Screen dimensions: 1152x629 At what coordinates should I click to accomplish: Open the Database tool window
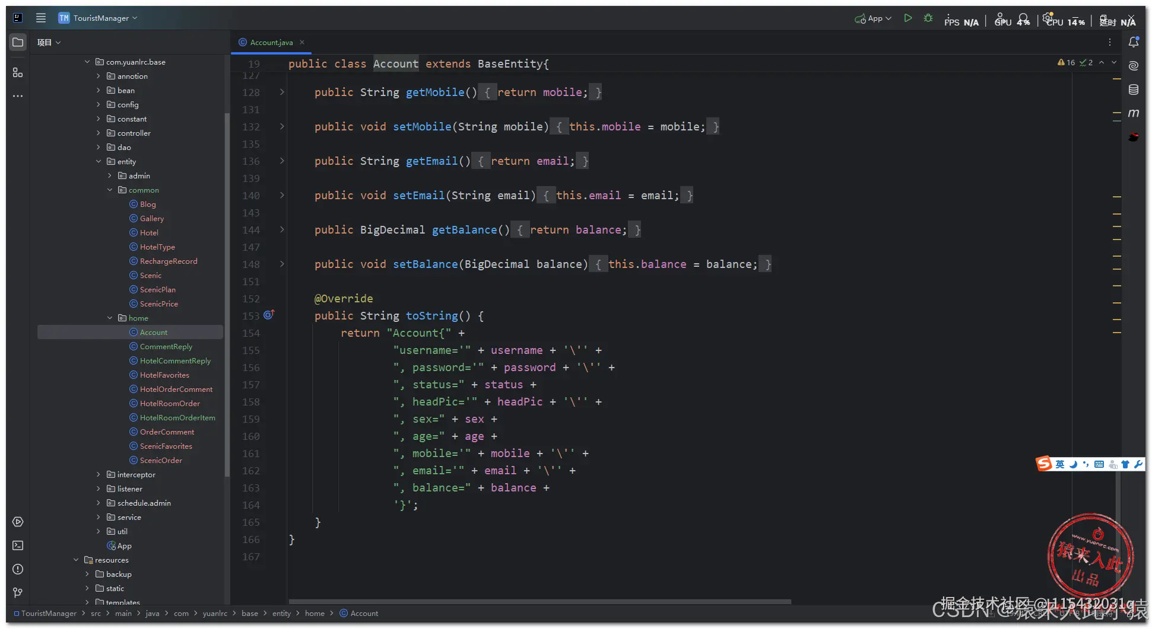[1134, 90]
